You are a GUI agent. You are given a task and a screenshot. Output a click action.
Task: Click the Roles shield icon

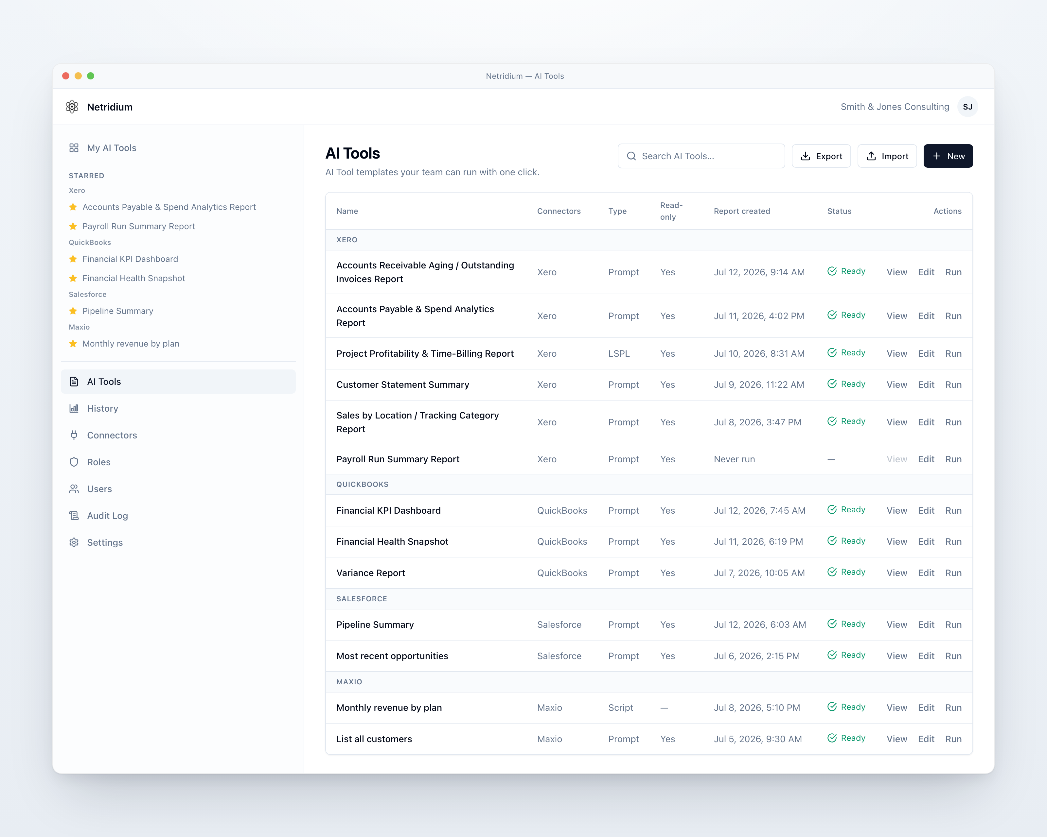[74, 462]
